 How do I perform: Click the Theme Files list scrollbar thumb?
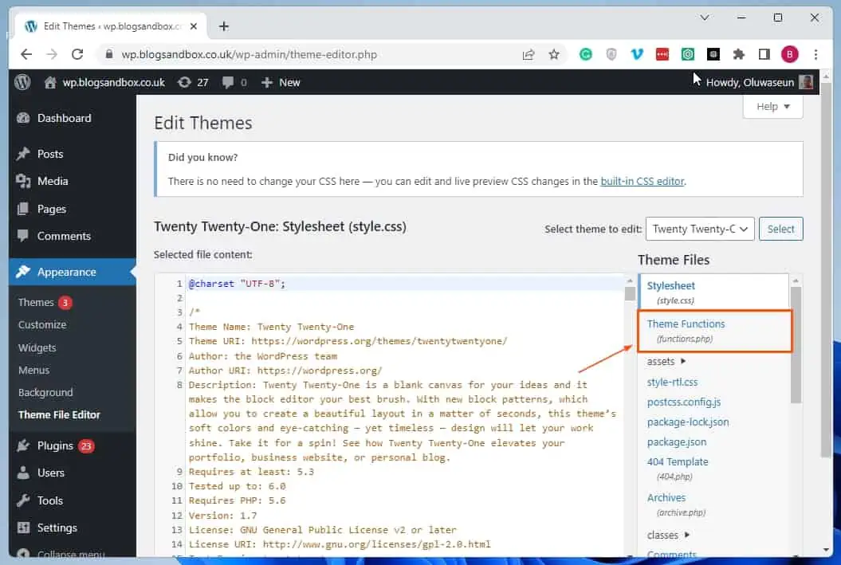796,345
